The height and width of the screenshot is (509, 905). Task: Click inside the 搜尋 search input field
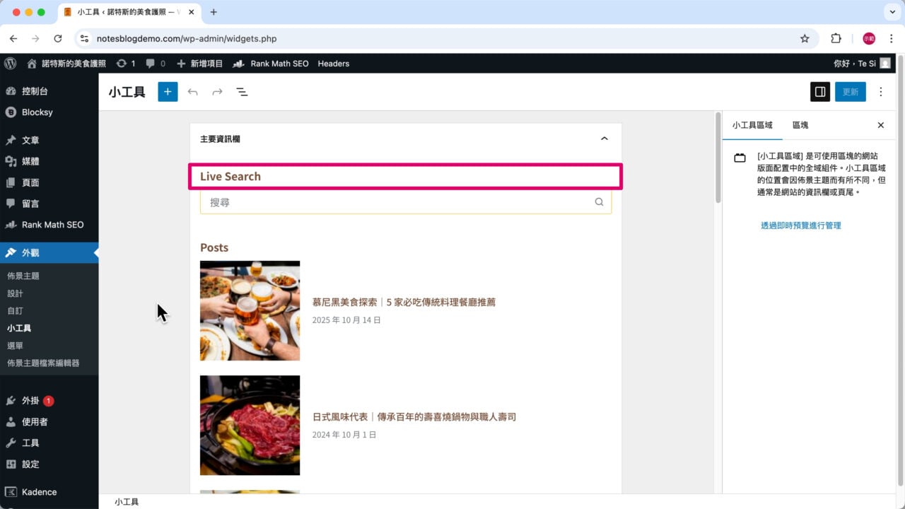[x=396, y=202]
